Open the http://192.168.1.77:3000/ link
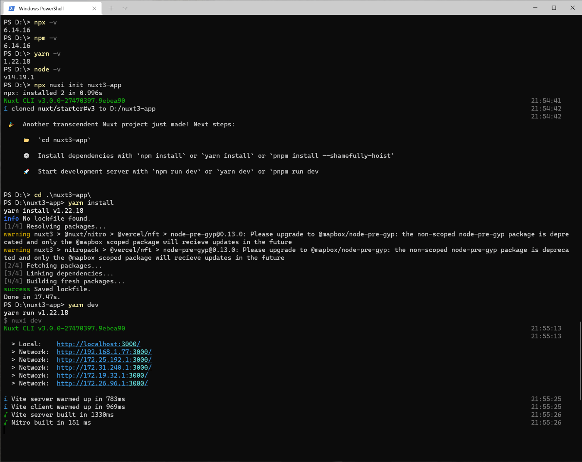 pyautogui.click(x=104, y=352)
